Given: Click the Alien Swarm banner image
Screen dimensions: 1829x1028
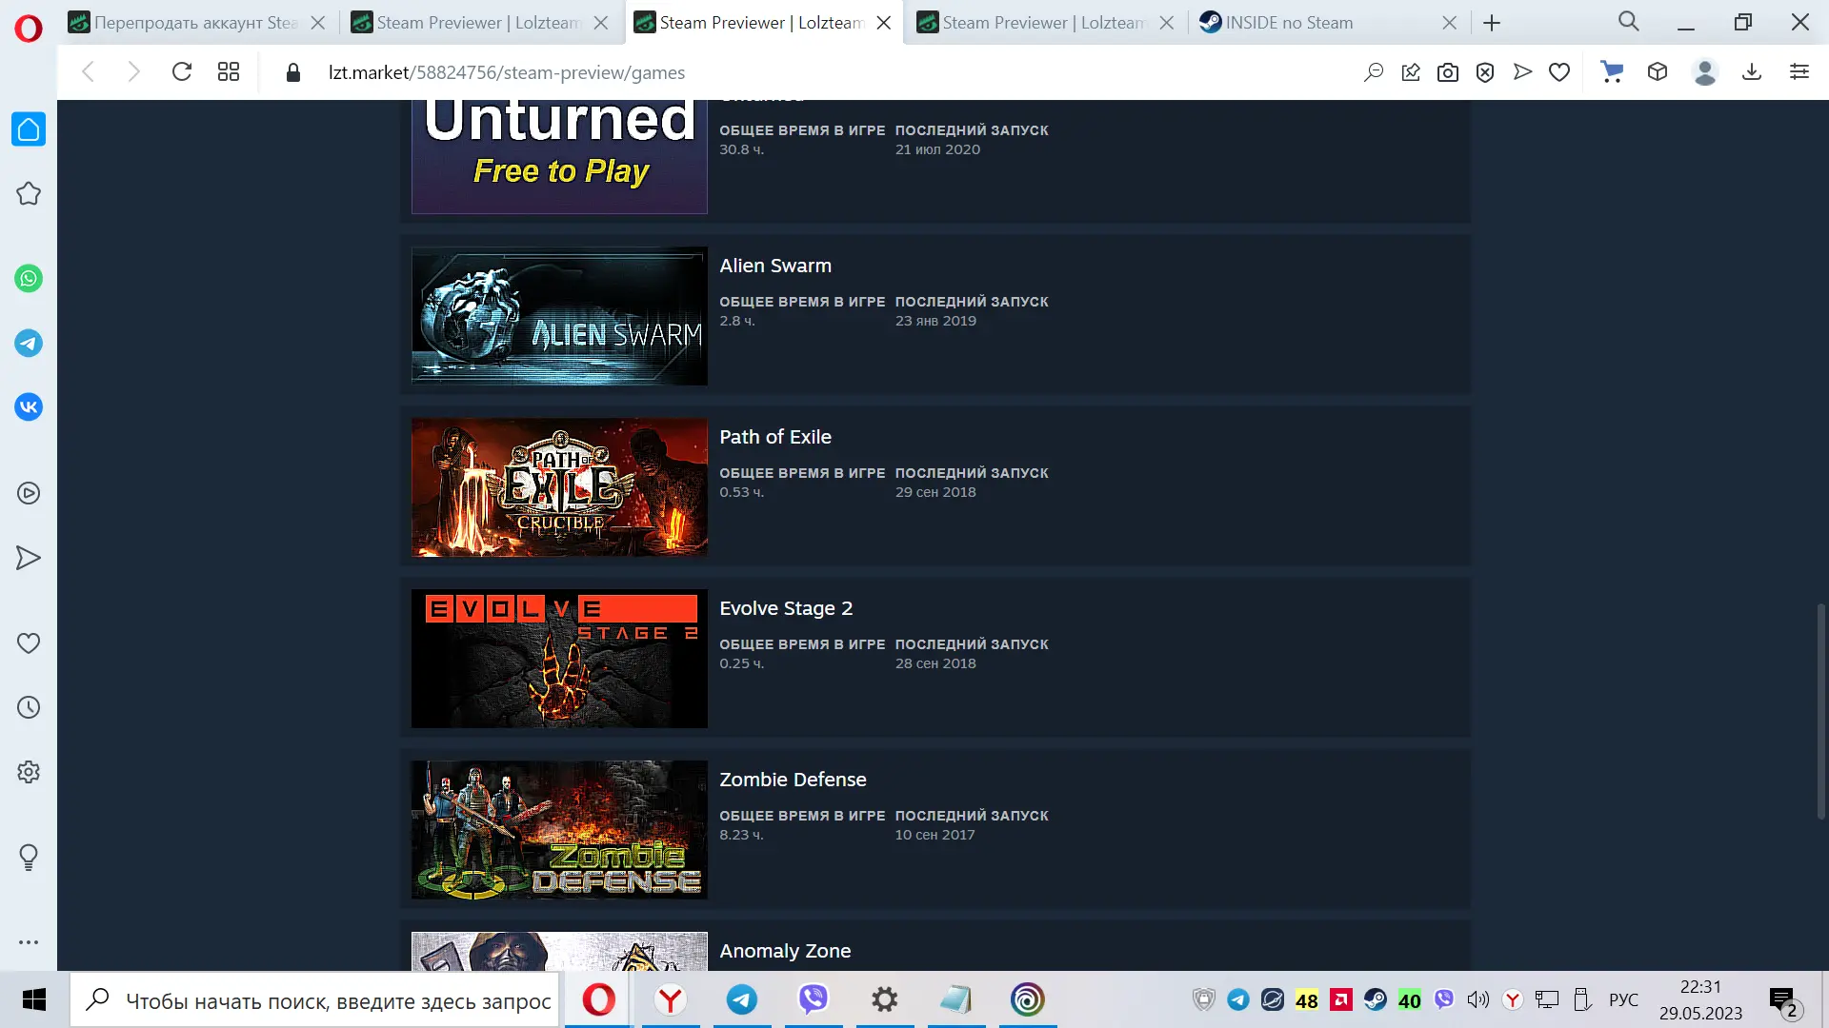Looking at the screenshot, I should pyautogui.click(x=559, y=316).
